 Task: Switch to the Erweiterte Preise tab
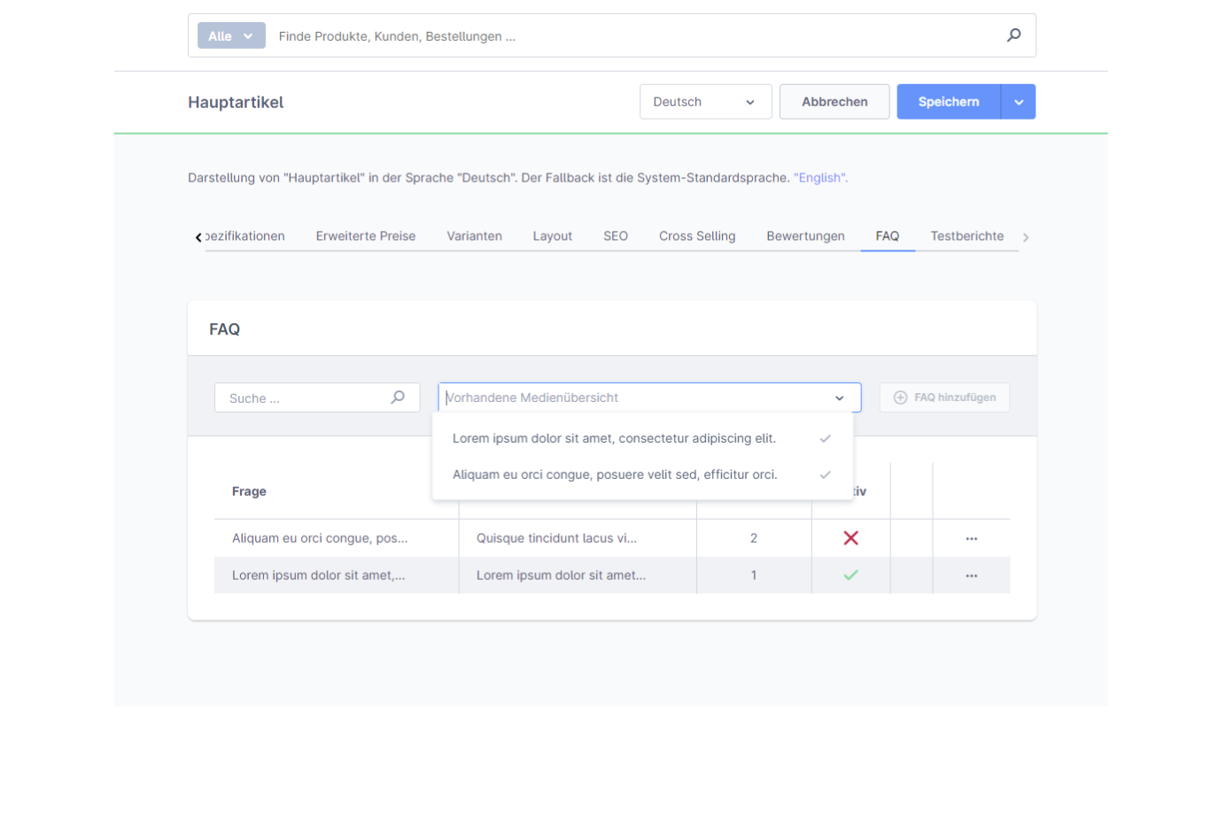(365, 236)
